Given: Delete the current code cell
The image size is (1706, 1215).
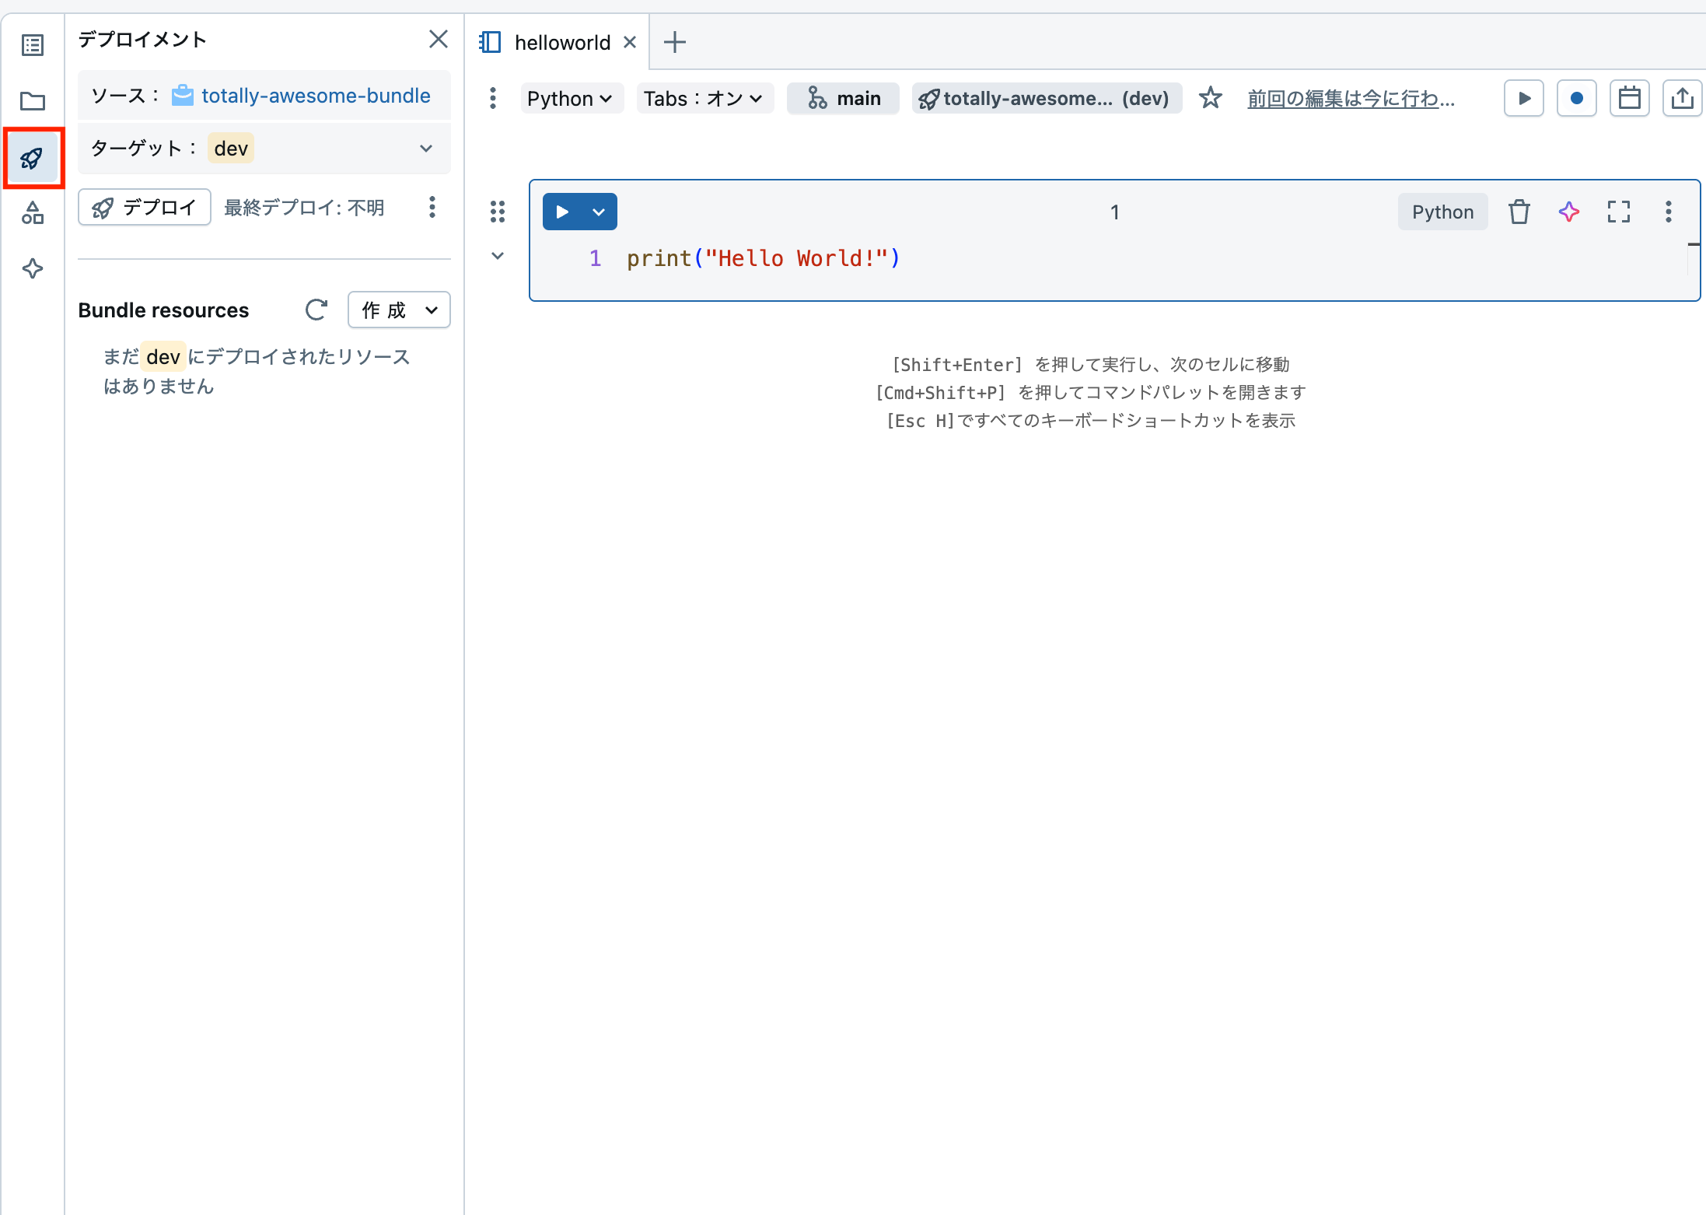Looking at the screenshot, I should click(1519, 212).
